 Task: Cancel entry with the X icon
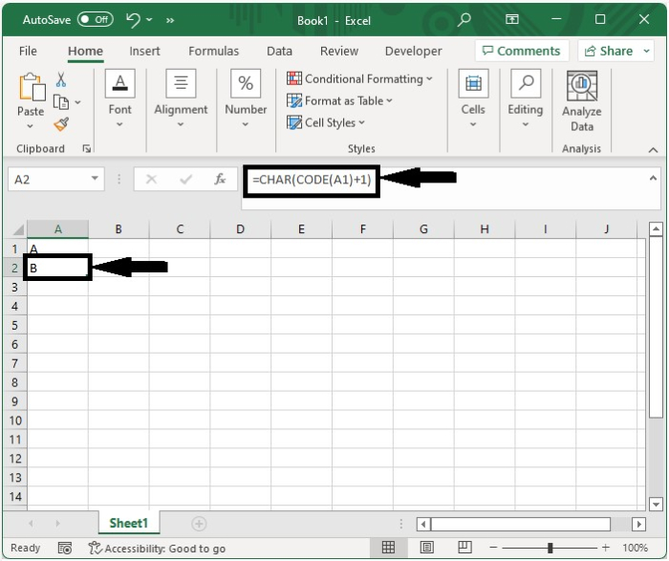[151, 179]
